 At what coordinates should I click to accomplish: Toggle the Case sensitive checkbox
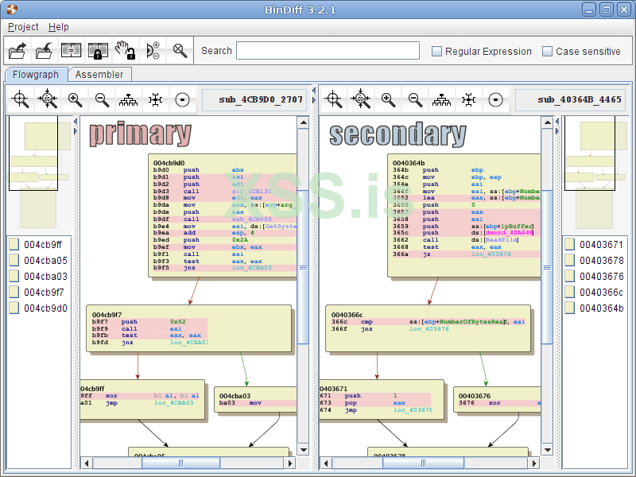547,52
